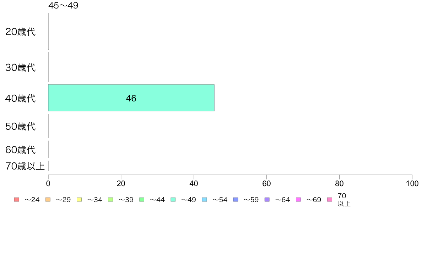Click the ~59 blue legend swatch

coord(236,199)
